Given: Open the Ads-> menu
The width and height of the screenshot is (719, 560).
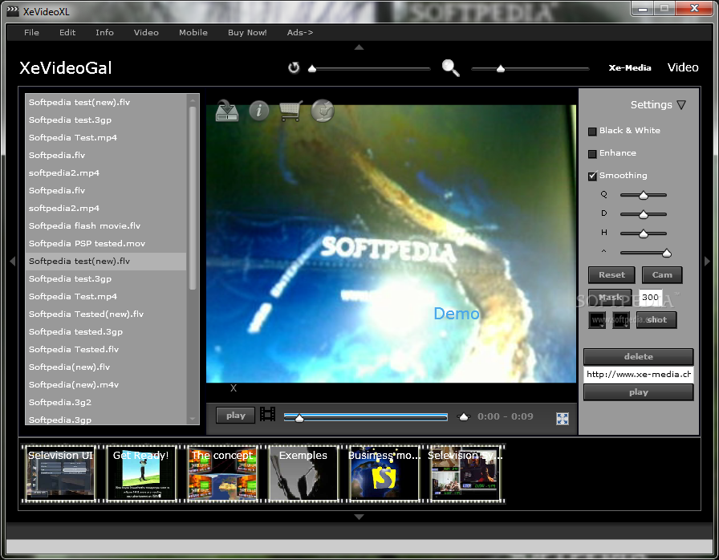Looking at the screenshot, I should [300, 33].
